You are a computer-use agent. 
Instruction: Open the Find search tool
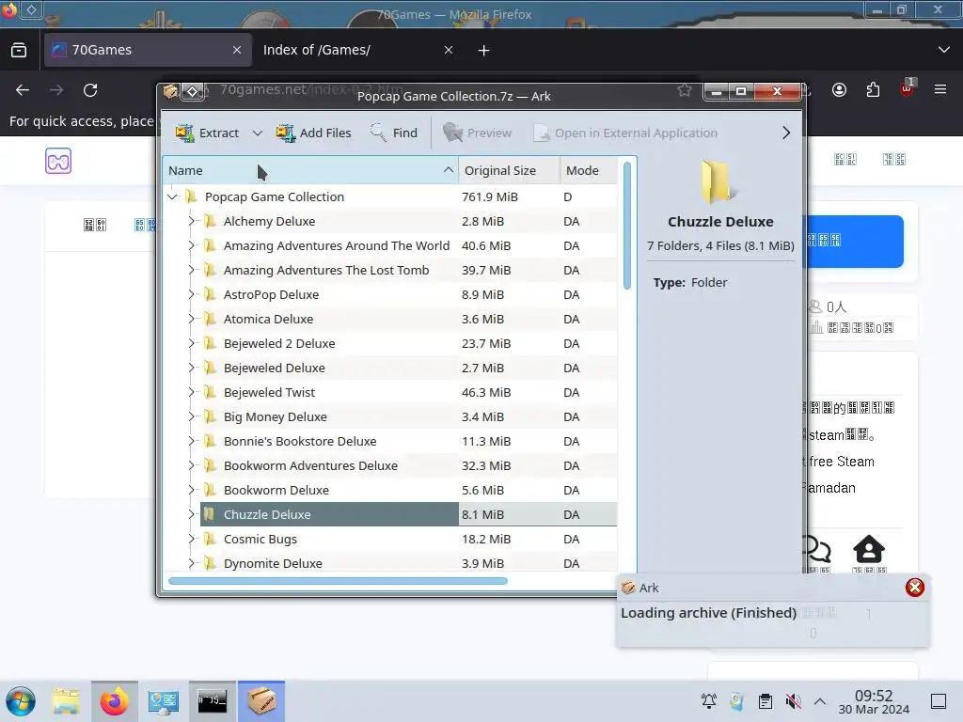[393, 133]
